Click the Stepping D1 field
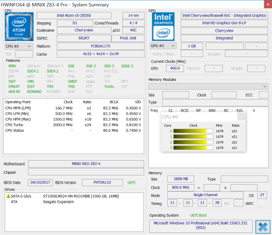This screenshot has height=235, width=272. tap(75, 23)
